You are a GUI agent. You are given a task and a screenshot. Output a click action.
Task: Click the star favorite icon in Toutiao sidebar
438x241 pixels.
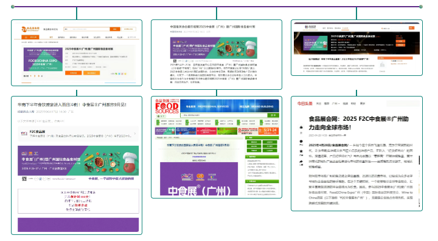(301, 151)
